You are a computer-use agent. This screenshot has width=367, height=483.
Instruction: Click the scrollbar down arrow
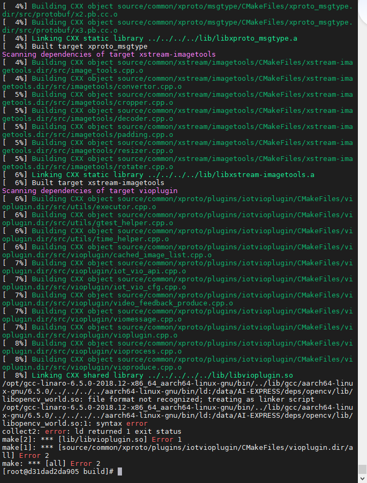[x=362, y=479]
